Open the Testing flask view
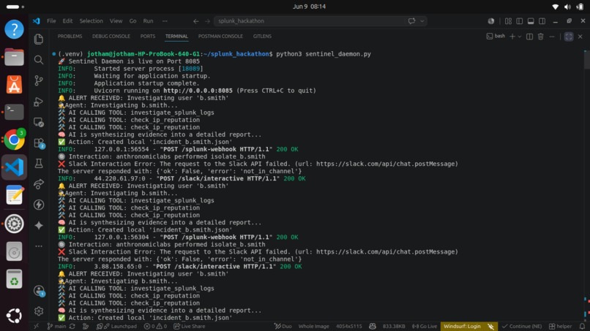 click(38, 163)
